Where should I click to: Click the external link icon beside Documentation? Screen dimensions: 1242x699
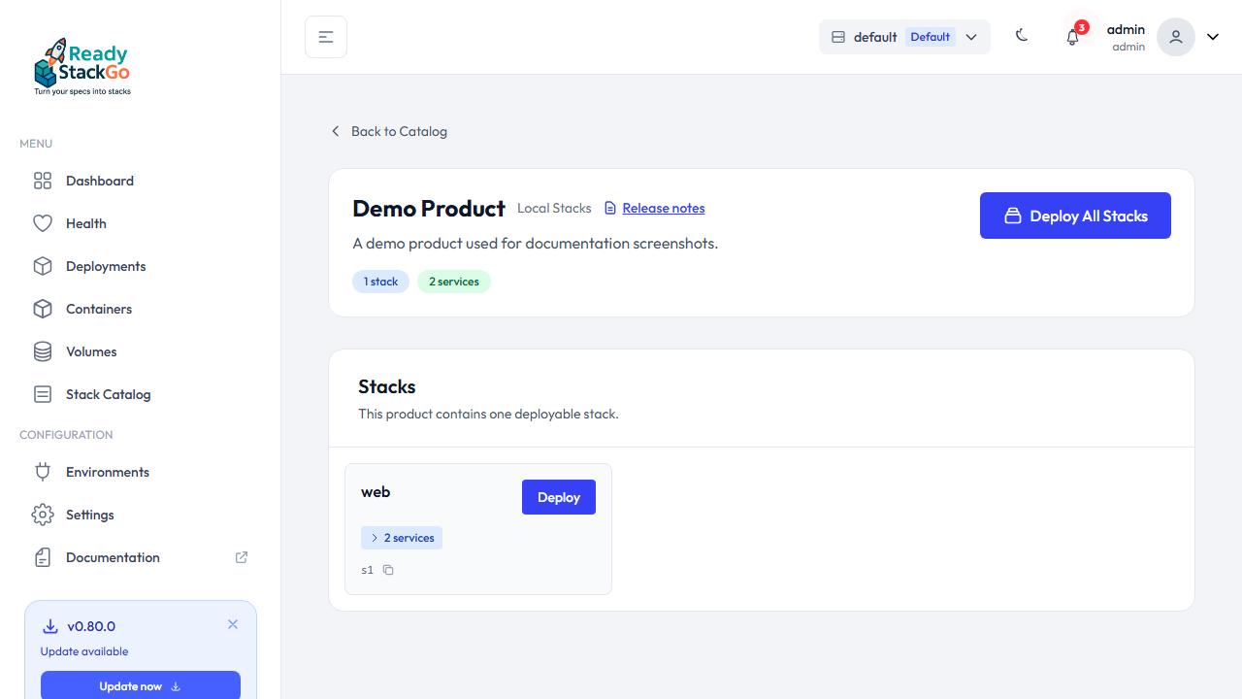pyautogui.click(x=242, y=557)
